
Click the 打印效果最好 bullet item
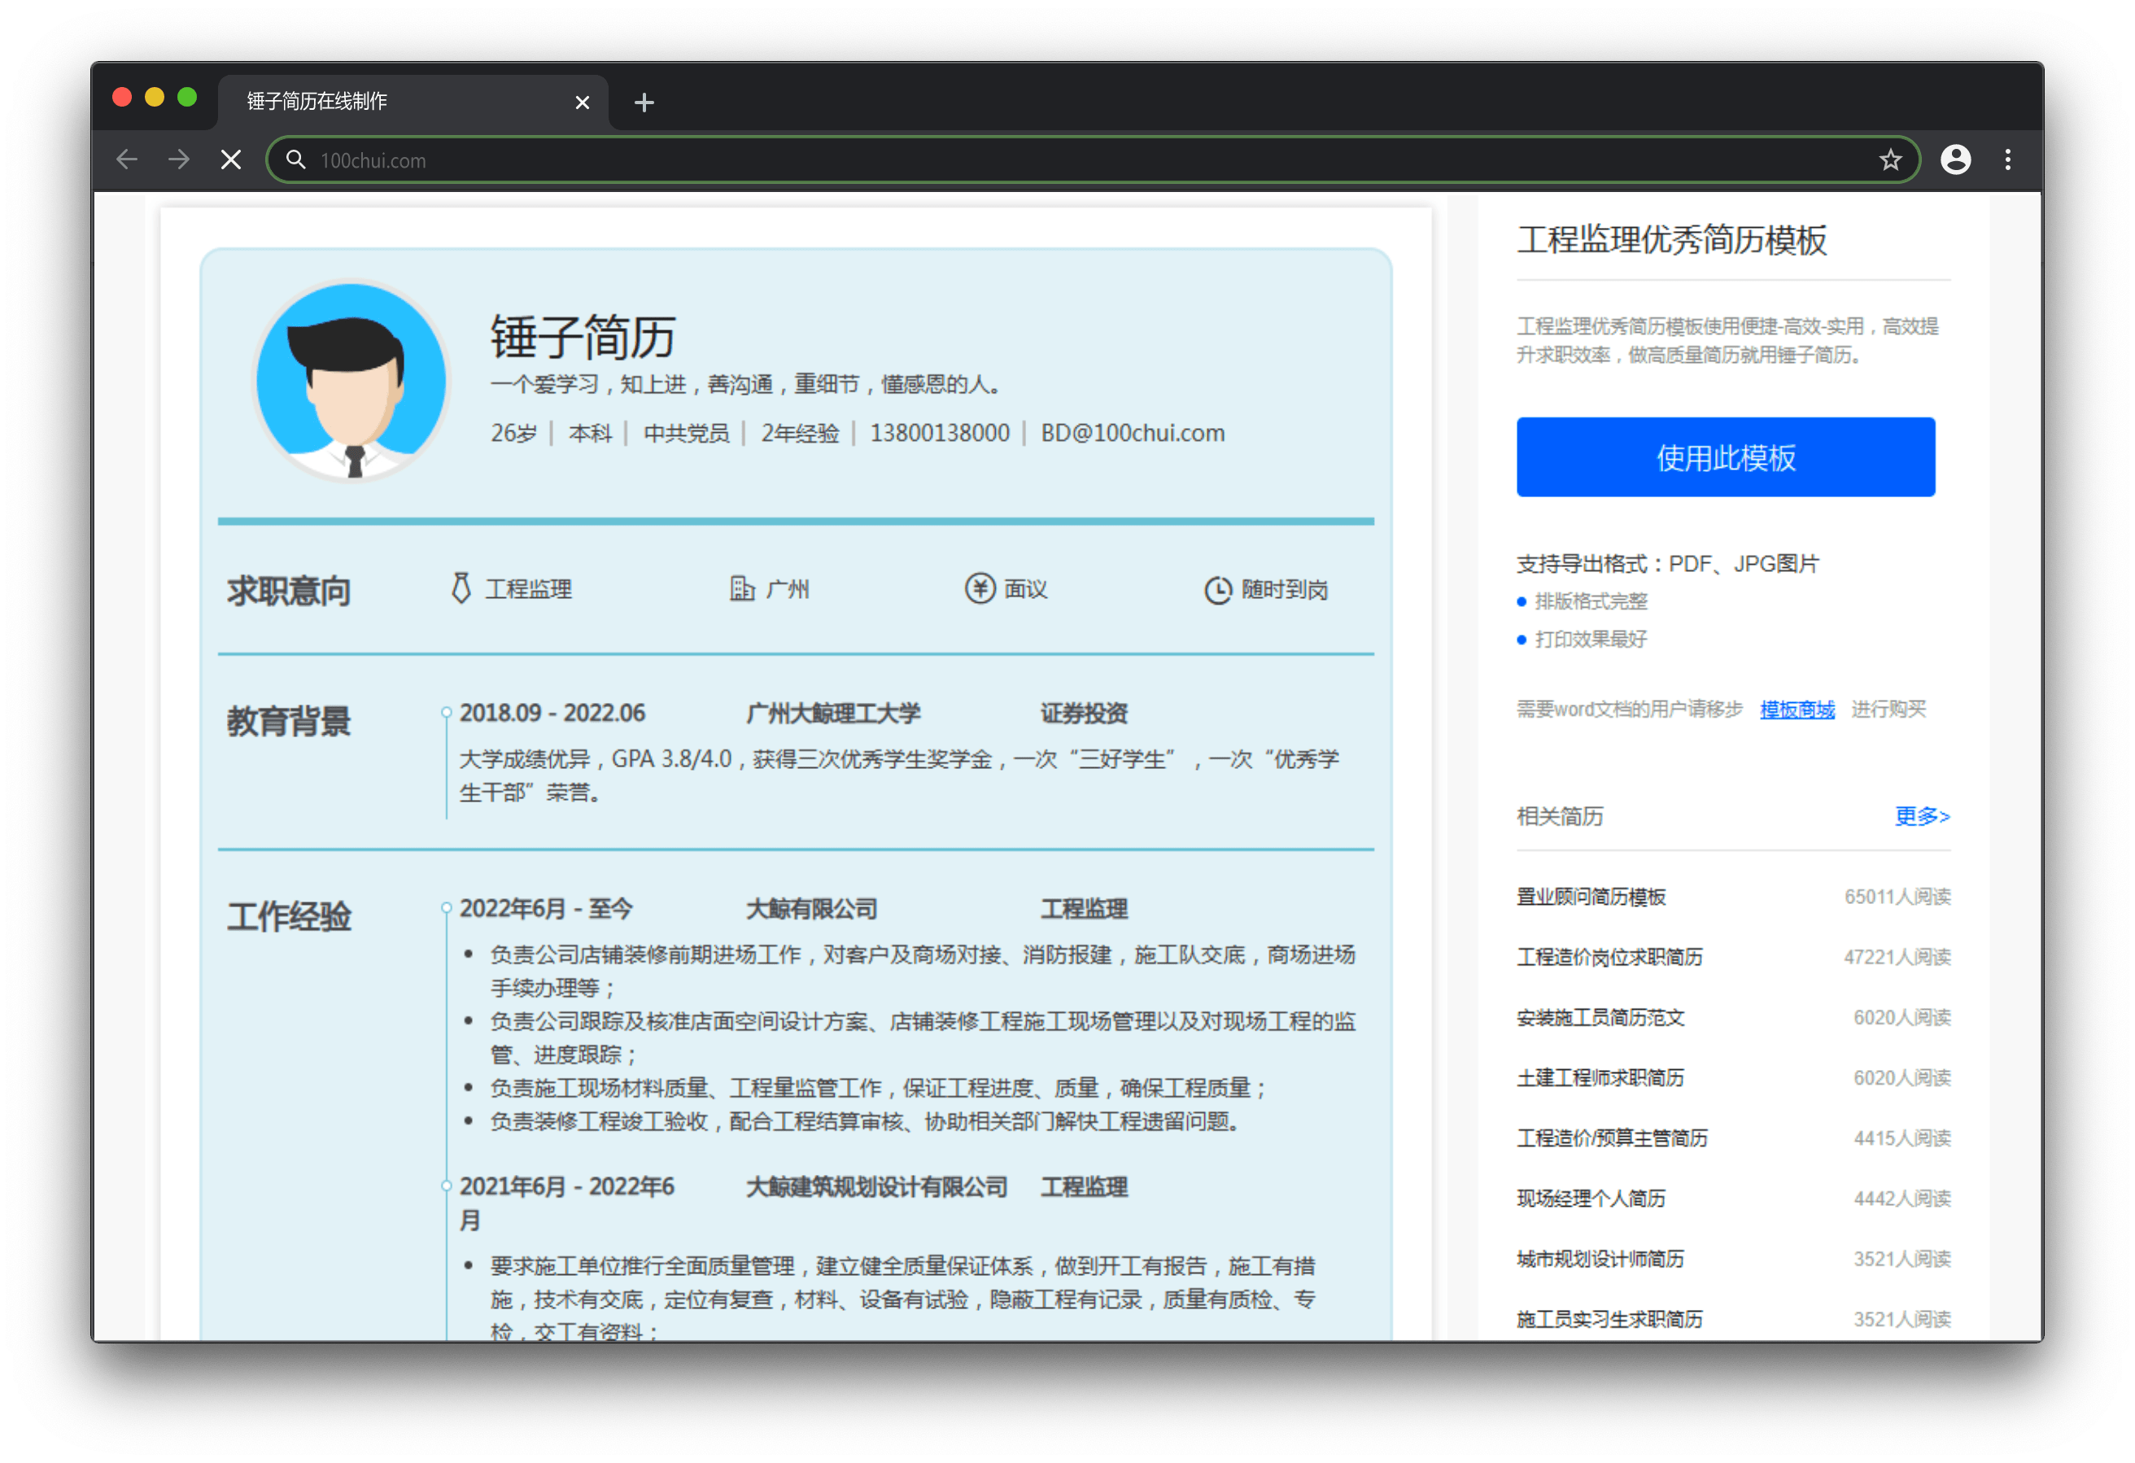point(1590,639)
